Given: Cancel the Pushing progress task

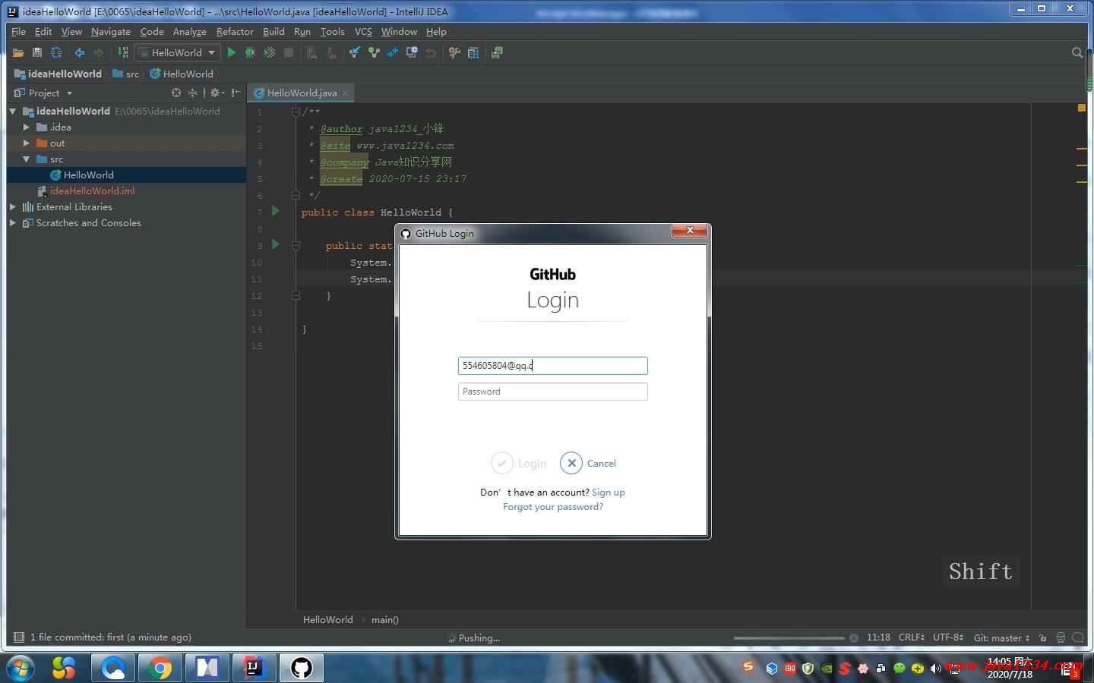Looking at the screenshot, I should 854,638.
